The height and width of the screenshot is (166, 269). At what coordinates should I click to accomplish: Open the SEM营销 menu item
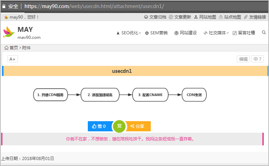coord(156,33)
